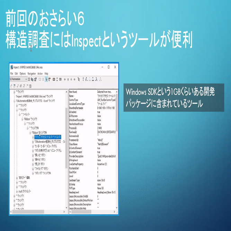Expand the "数式バー" 編集 tree node
This screenshot has height=231, width=231.
17,178
